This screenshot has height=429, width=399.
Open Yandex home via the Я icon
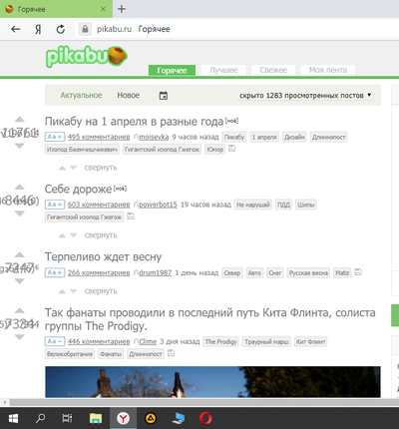38,29
